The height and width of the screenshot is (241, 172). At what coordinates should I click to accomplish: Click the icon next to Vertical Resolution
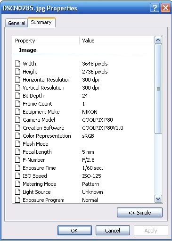[18, 88]
